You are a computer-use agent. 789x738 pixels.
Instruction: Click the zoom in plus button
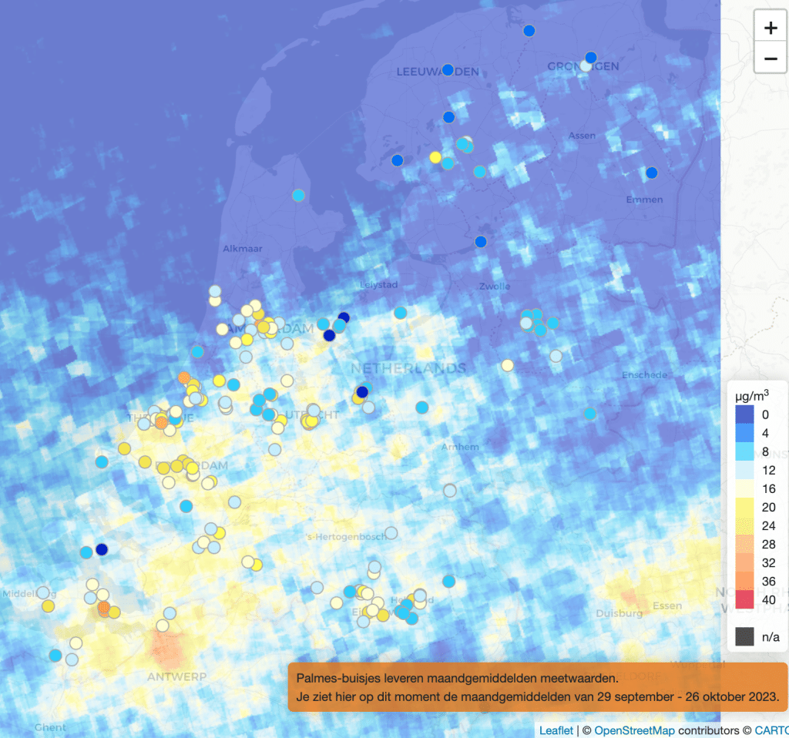pyautogui.click(x=770, y=29)
